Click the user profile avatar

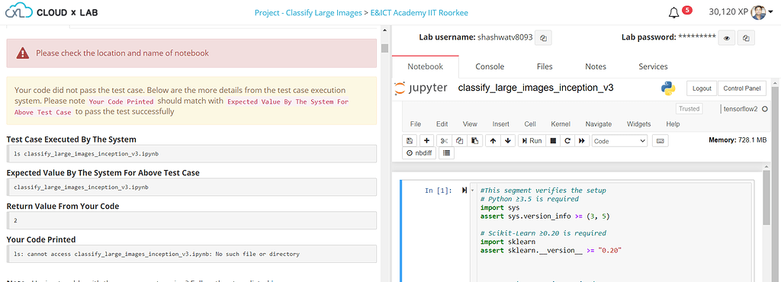coord(757,12)
